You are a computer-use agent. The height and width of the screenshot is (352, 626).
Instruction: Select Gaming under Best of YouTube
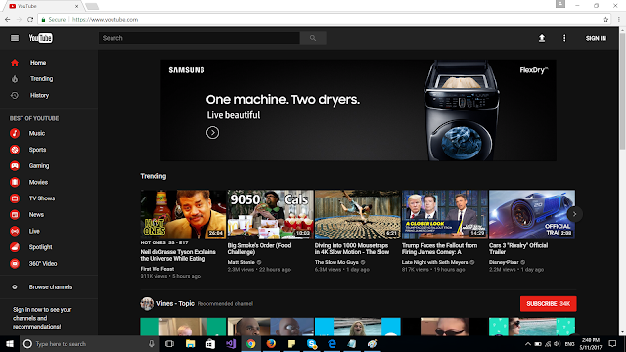39,166
